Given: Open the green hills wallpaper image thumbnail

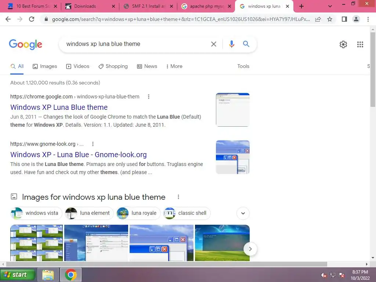Looking at the screenshot, I should pyautogui.click(x=222, y=243).
